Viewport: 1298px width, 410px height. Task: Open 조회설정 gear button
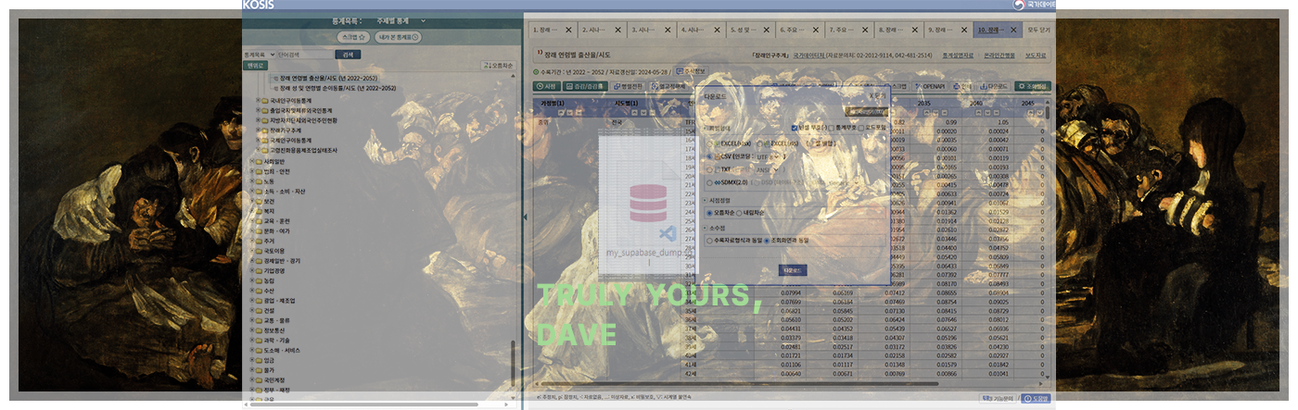(1033, 86)
